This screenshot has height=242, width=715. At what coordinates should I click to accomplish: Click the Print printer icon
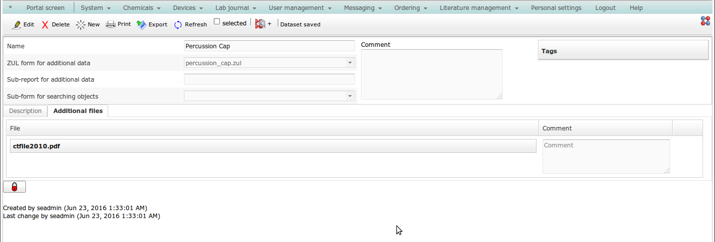coord(110,24)
